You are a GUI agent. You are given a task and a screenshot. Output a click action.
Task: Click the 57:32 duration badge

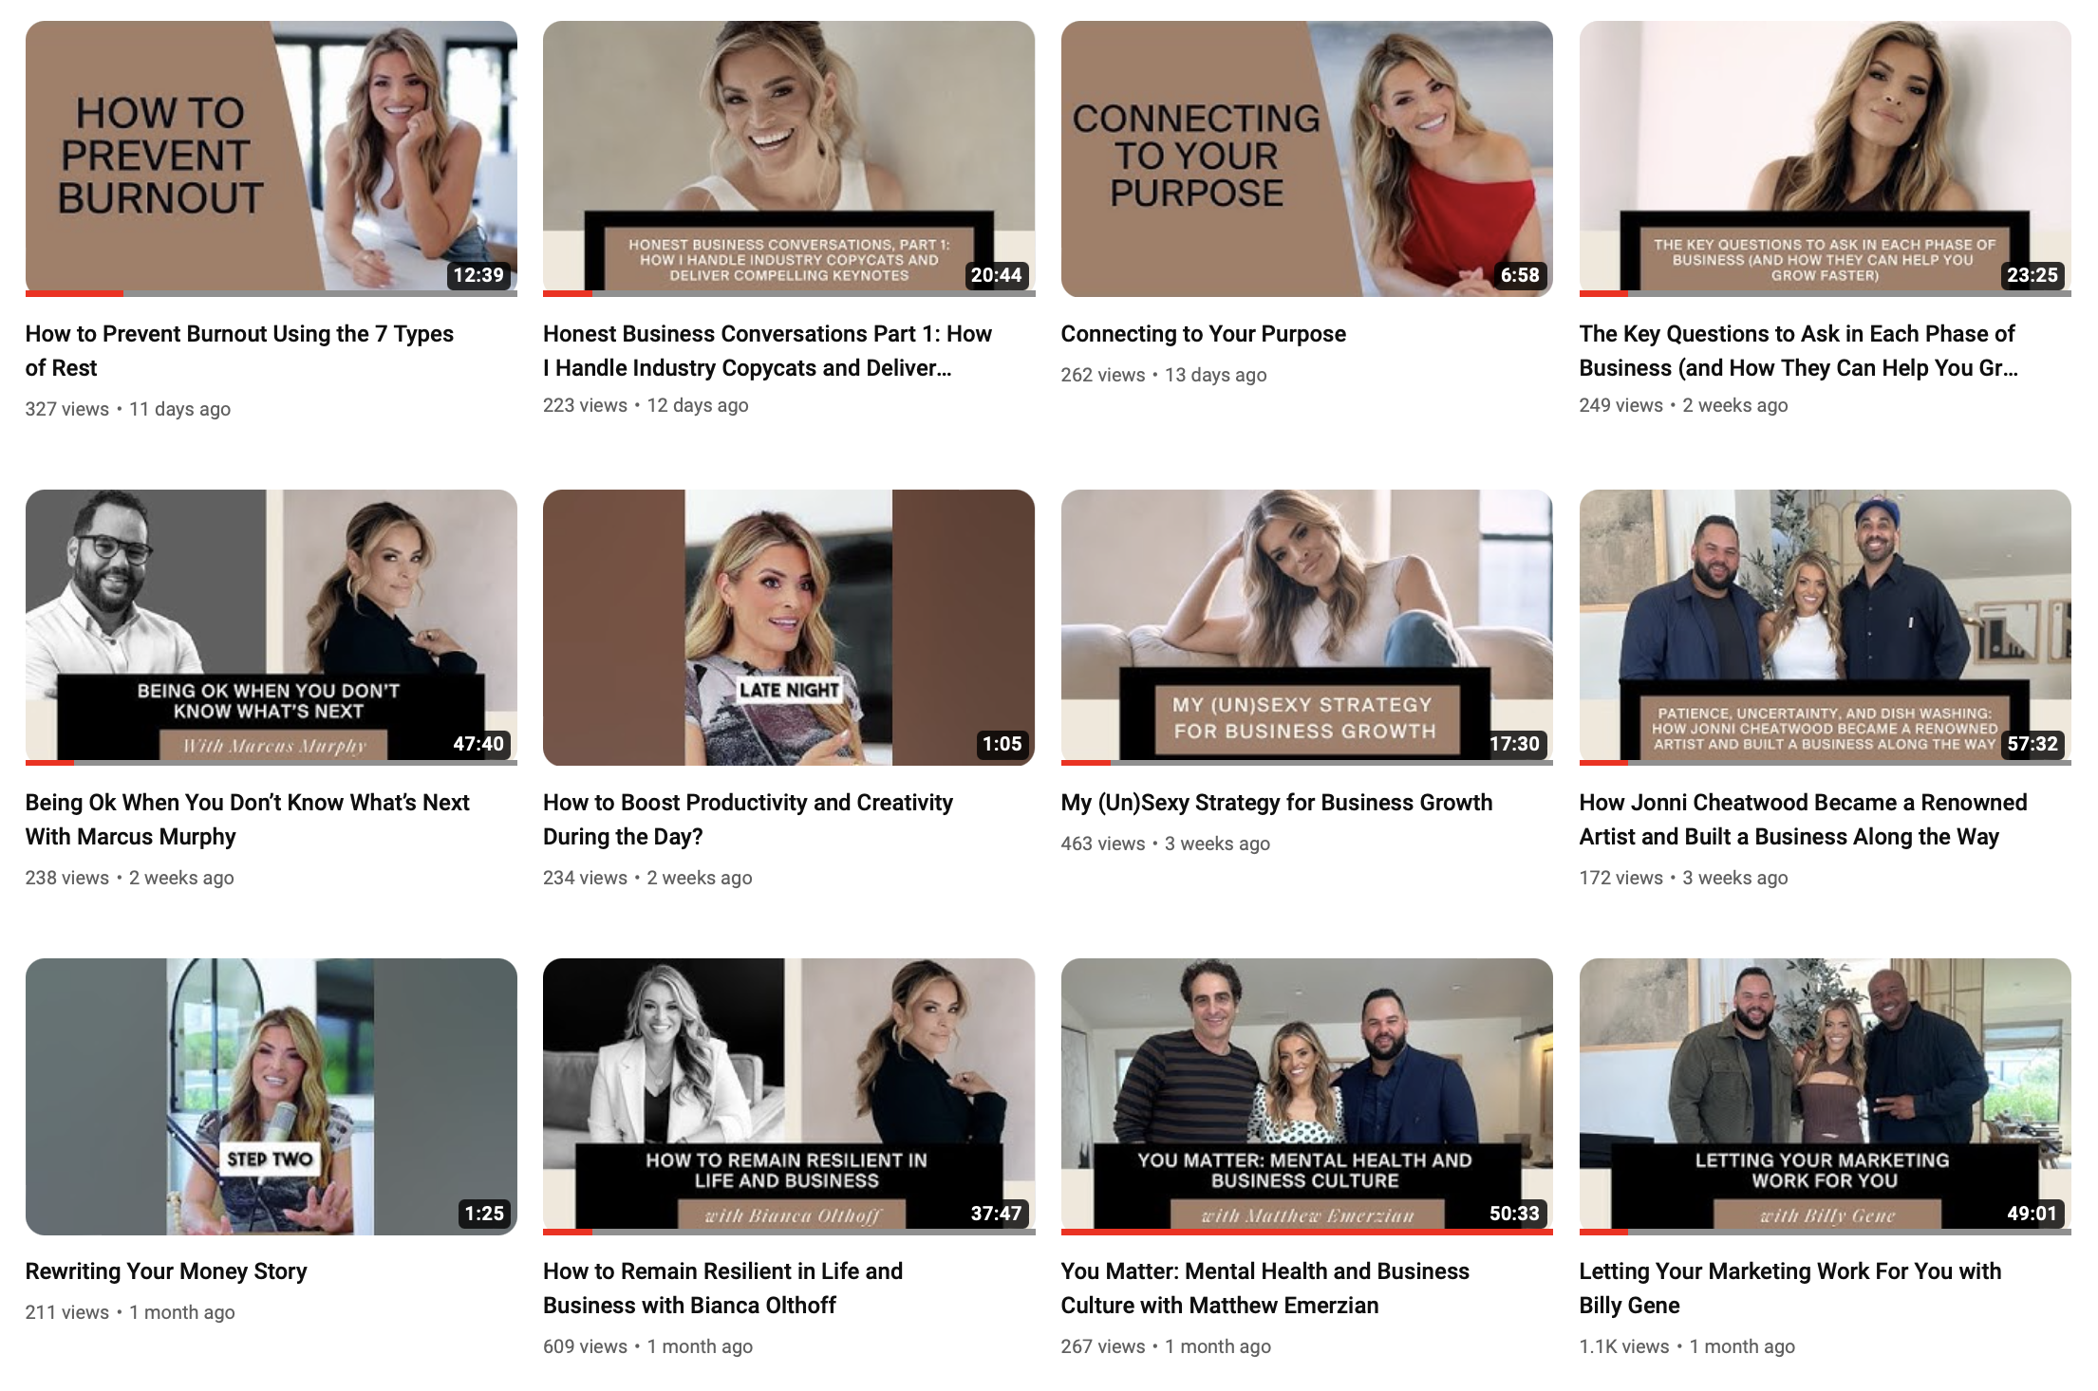tap(2032, 744)
